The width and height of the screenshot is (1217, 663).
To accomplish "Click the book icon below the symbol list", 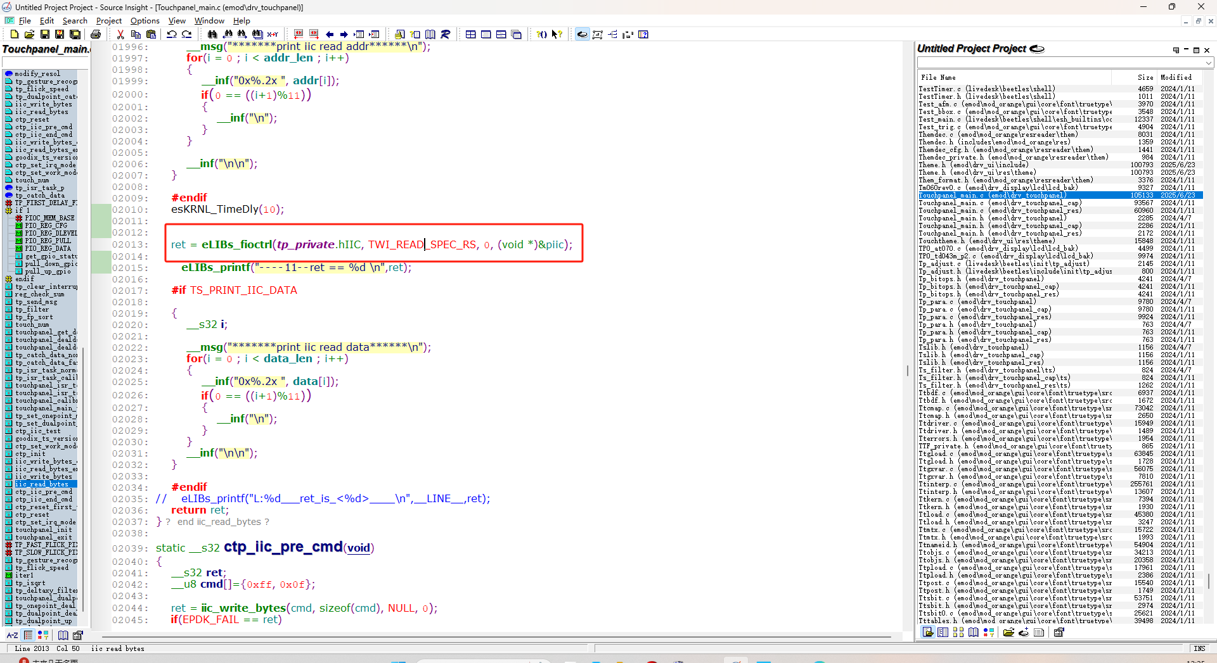I will tap(63, 635).
